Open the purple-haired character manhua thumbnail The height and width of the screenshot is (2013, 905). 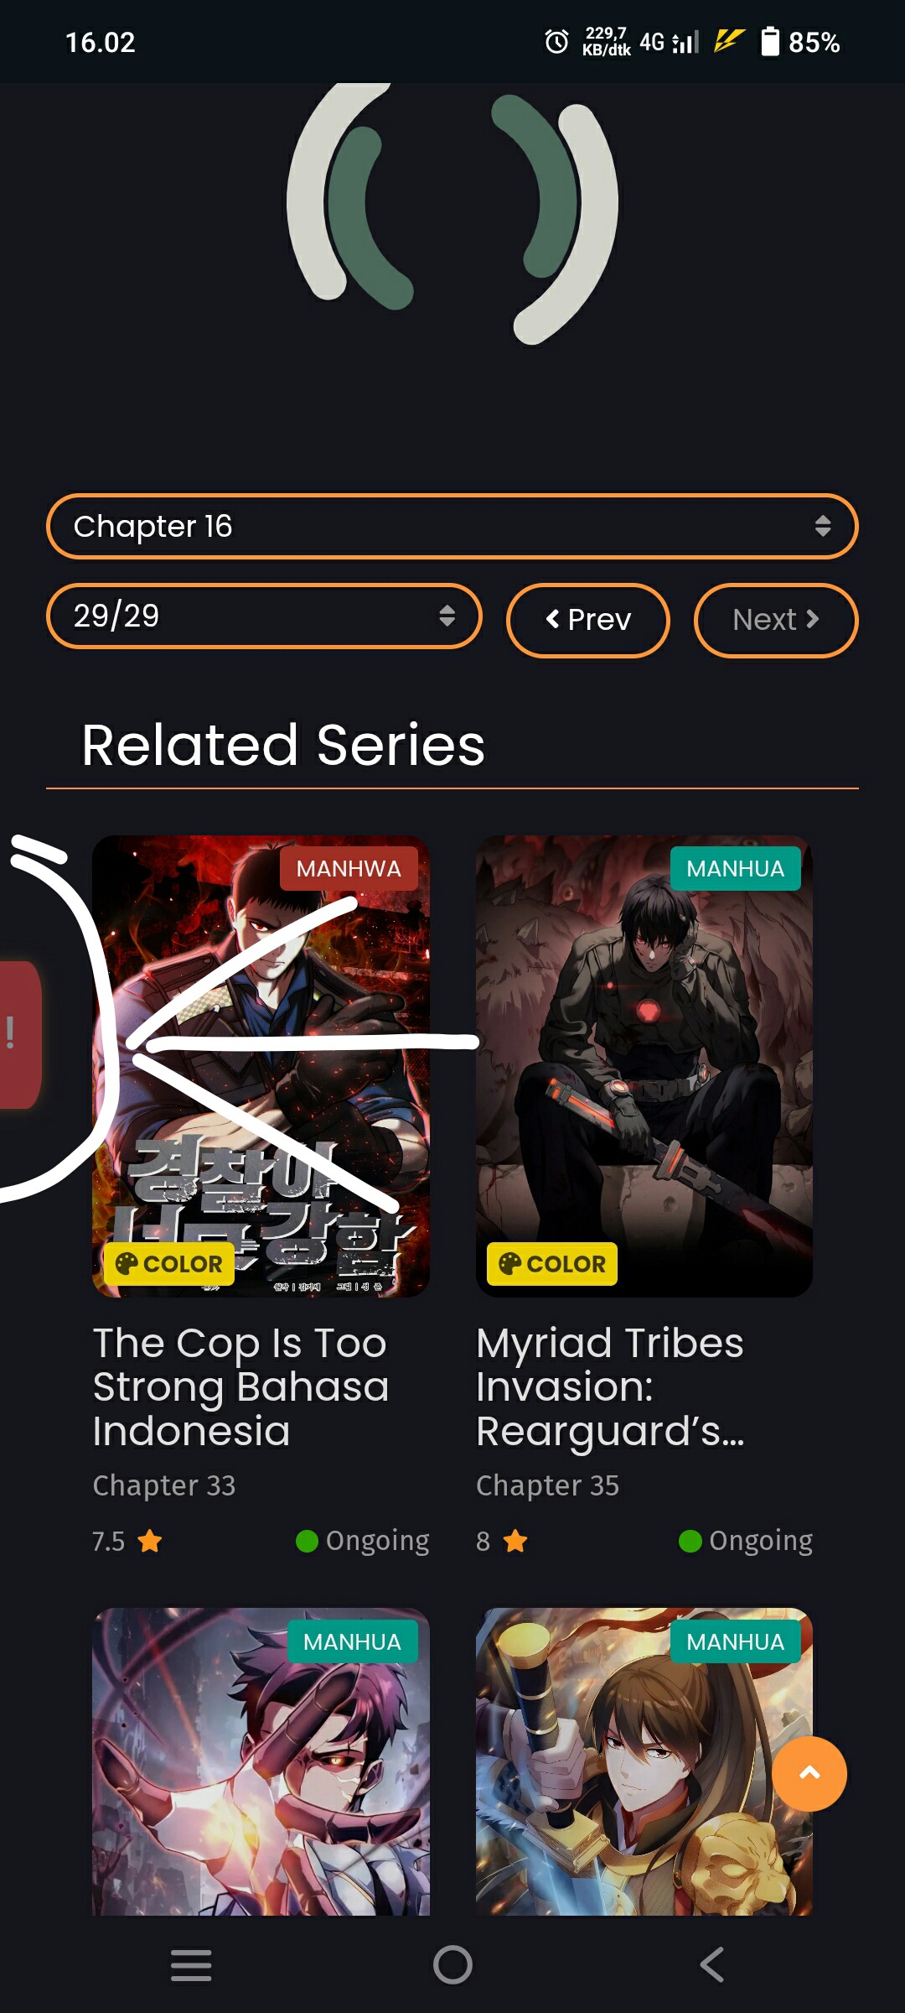[261, 1761]
